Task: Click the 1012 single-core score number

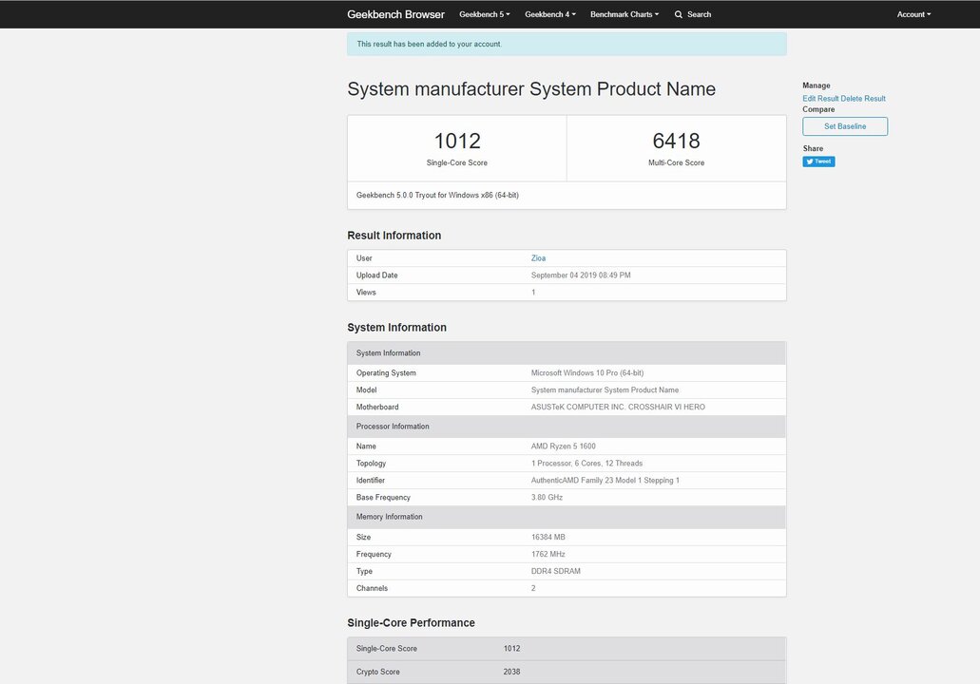Action: (457, 141)
